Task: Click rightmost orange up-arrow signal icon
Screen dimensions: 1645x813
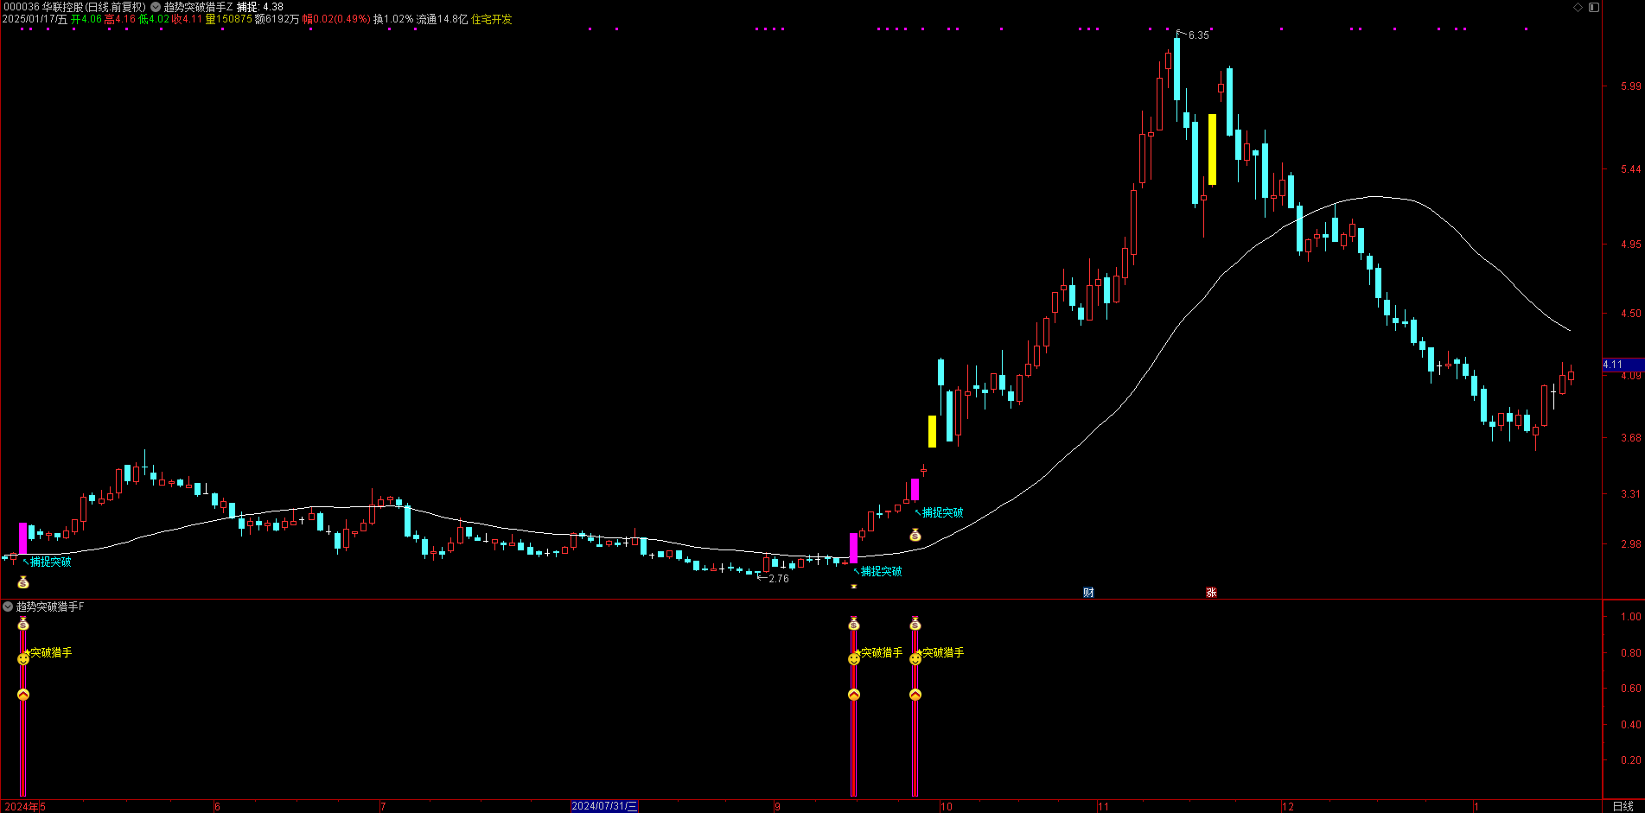Action: pos(915,695)
